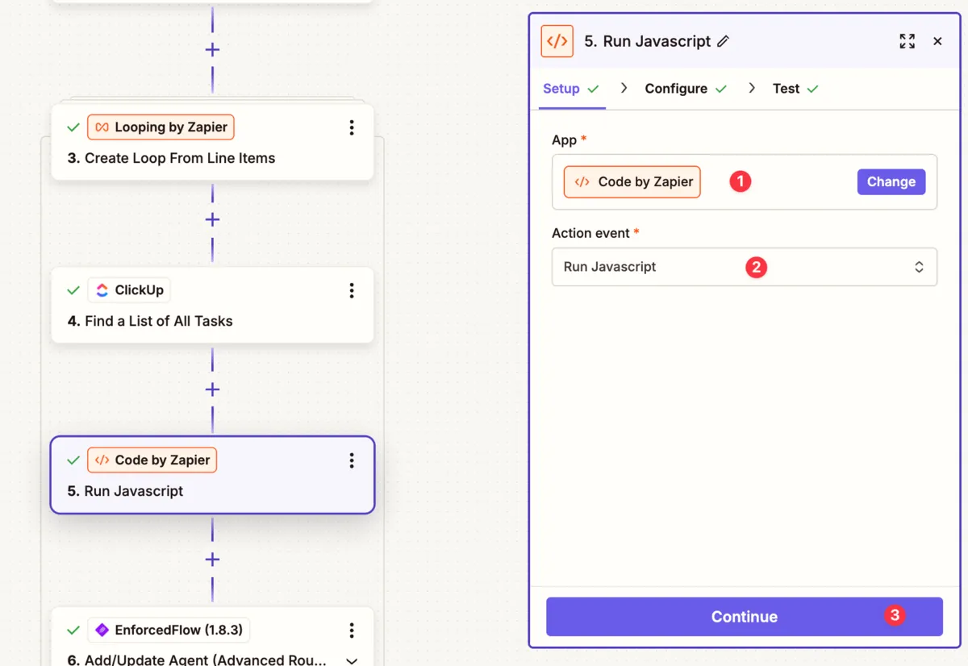
Task: Click the plus icon above step 4
Action: (212, 219)
